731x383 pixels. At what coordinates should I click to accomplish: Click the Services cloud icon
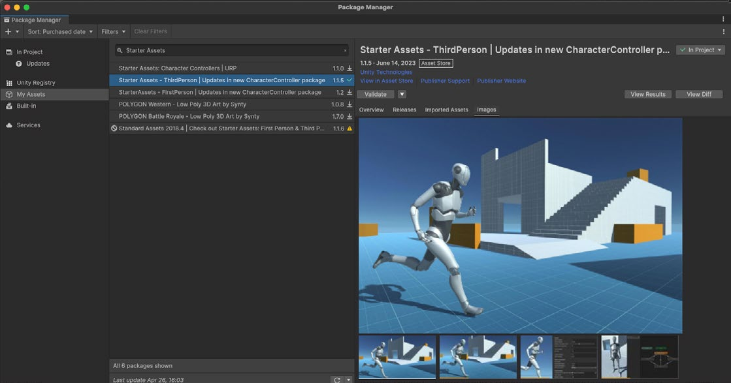pos(9,125)
